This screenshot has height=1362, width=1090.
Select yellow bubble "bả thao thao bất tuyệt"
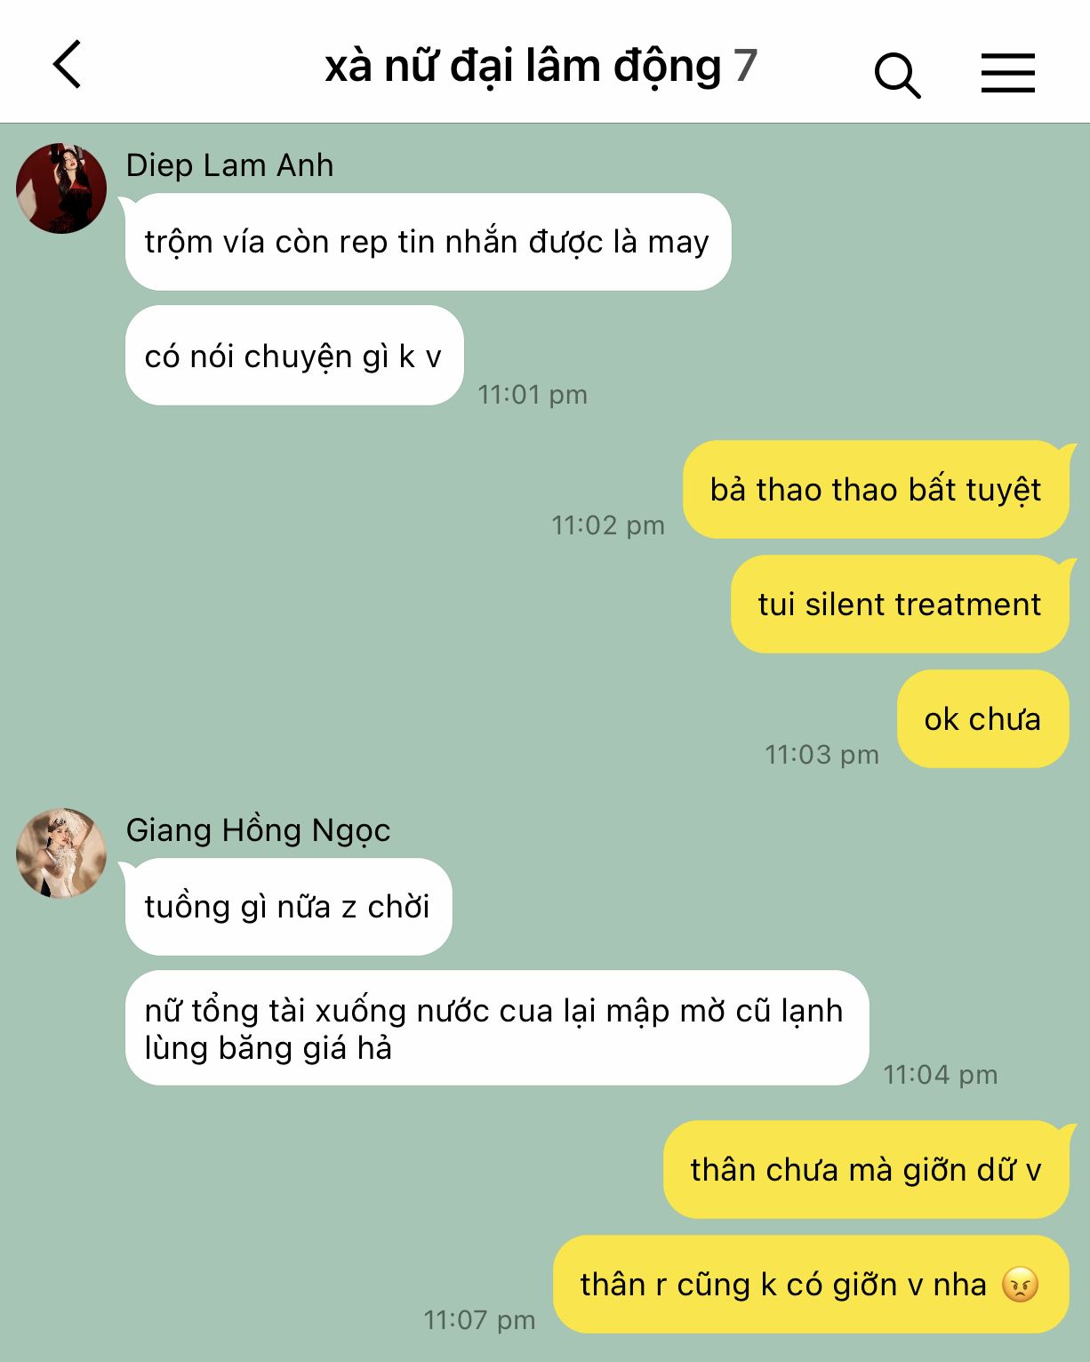click(x=876, y=490)
